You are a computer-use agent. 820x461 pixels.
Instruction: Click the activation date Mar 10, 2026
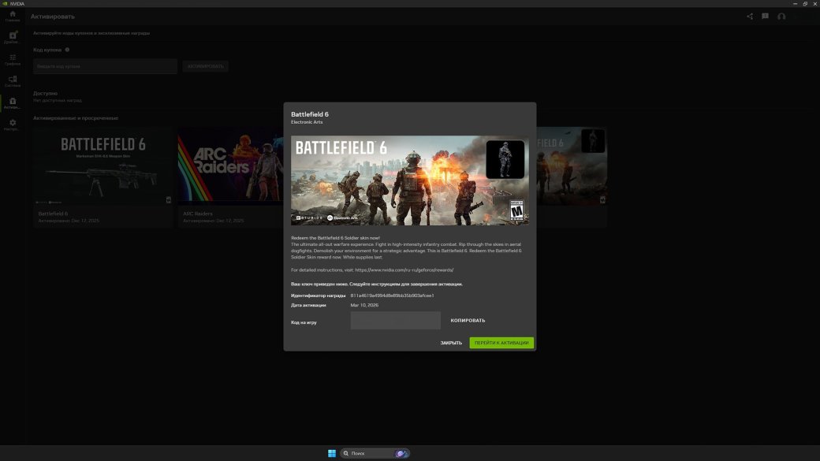pyautogui.click(x=364, y=305)
